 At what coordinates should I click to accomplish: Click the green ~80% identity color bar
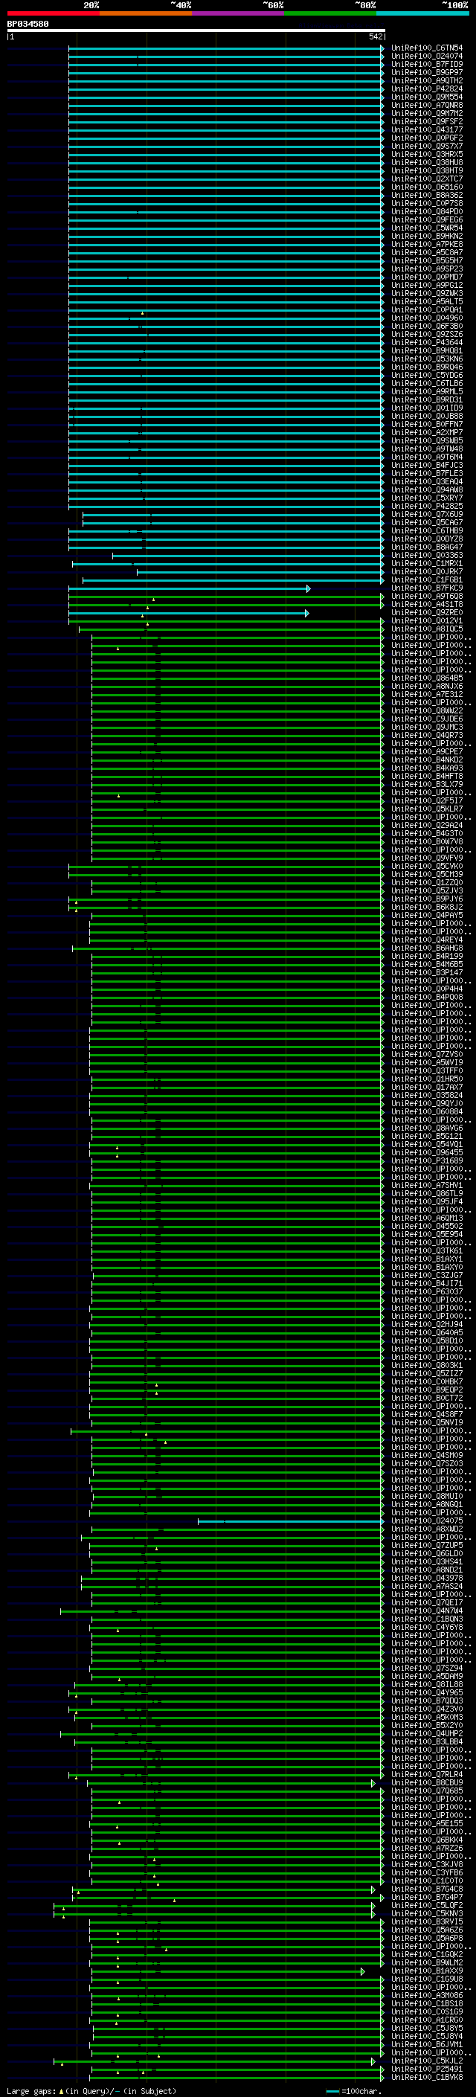pyautogui.click(x=330, y=13)
